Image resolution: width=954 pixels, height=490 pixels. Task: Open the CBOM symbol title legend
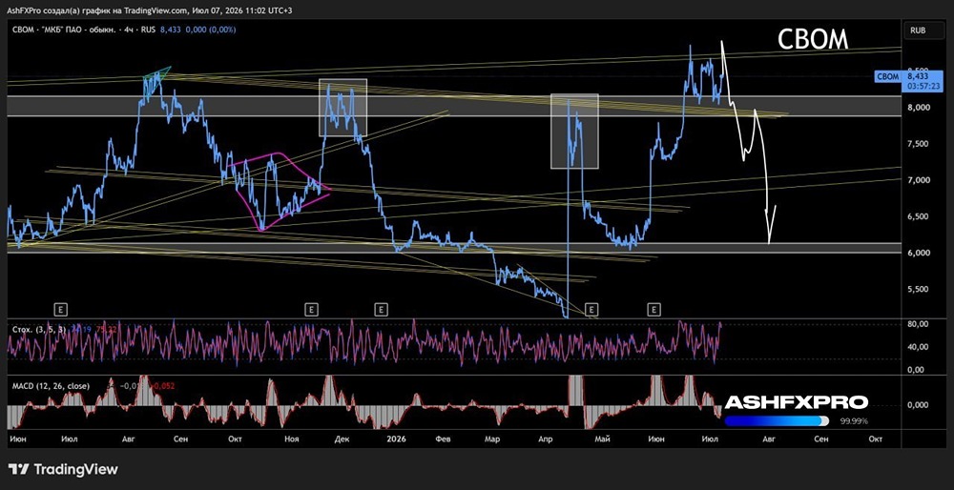(x=80, y=30)
